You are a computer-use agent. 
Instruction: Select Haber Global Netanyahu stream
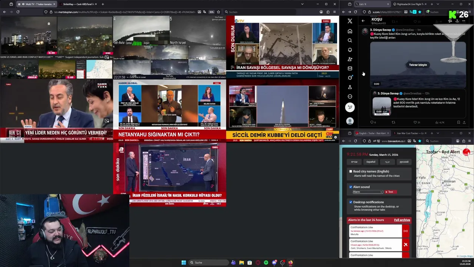(x=169, y=111)
